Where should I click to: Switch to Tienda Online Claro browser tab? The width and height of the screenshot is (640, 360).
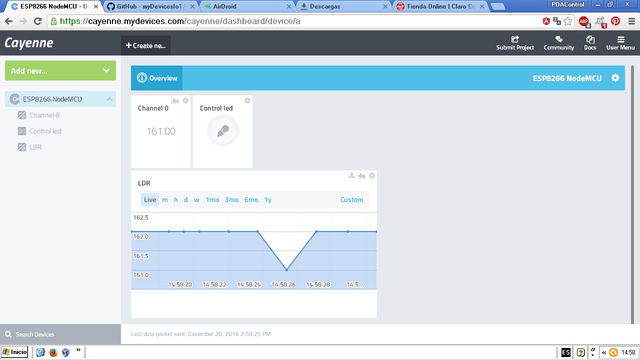coord(439,6)
